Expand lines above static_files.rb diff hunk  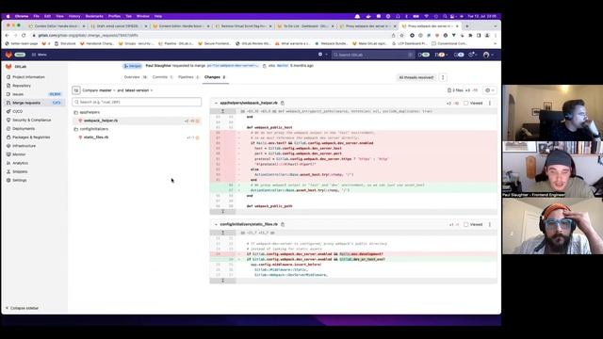pos(222,233)
